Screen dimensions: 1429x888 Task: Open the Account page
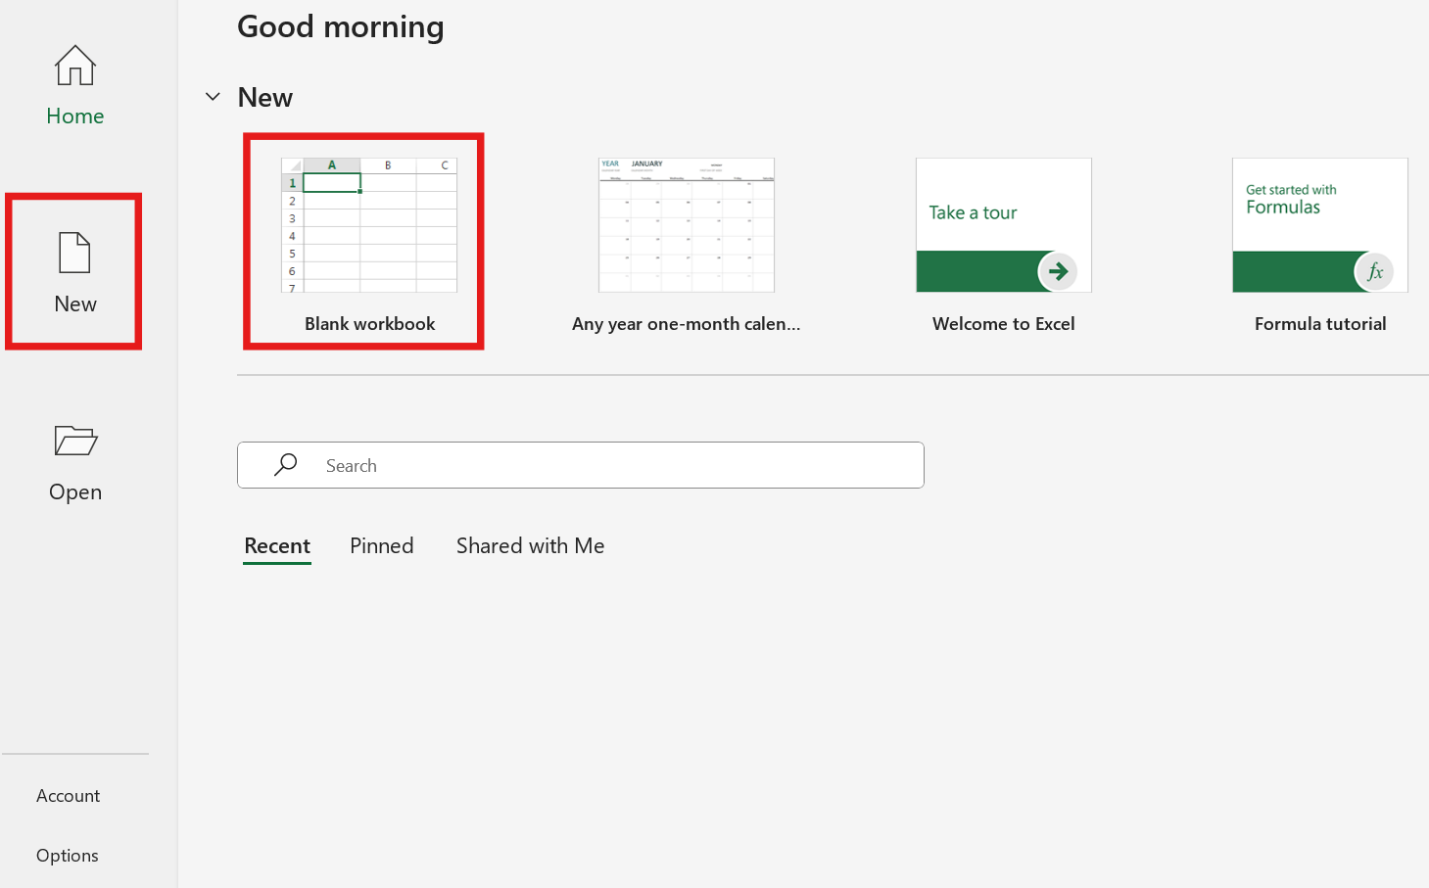coord(69,796)
